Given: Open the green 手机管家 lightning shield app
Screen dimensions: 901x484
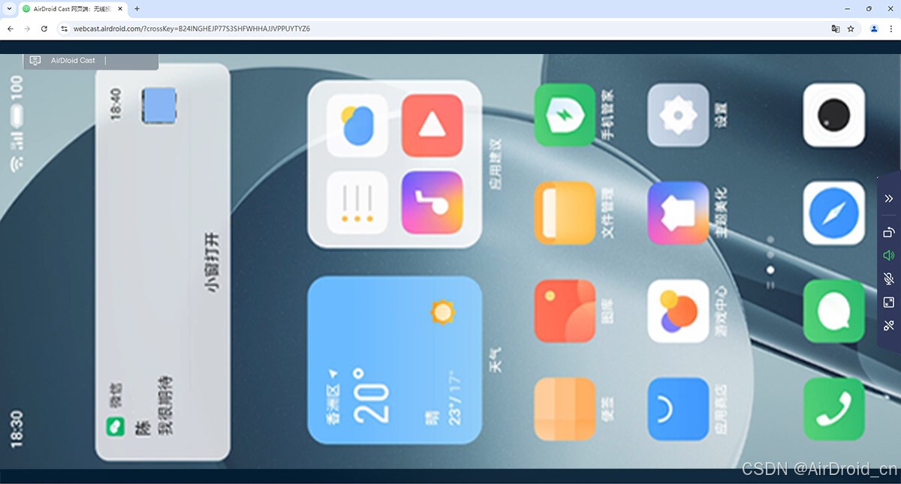Looking at the screenshot, I should (x=565, y=115).
